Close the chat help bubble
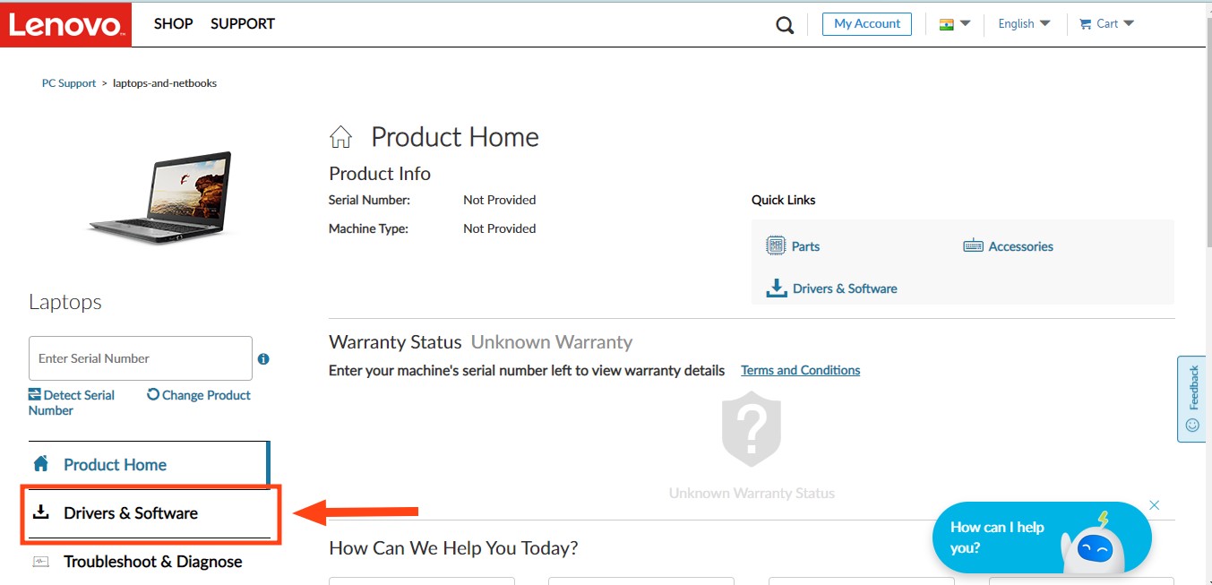 [x=1155, y=505]
